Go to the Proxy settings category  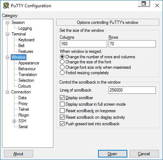point(23,104)
